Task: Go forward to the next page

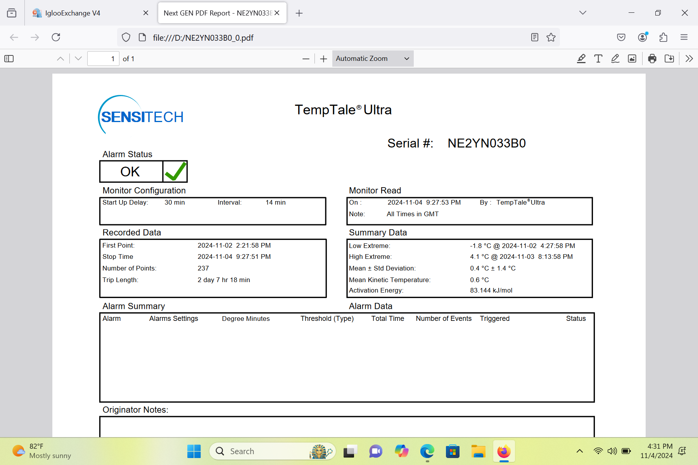Action: 35,37
